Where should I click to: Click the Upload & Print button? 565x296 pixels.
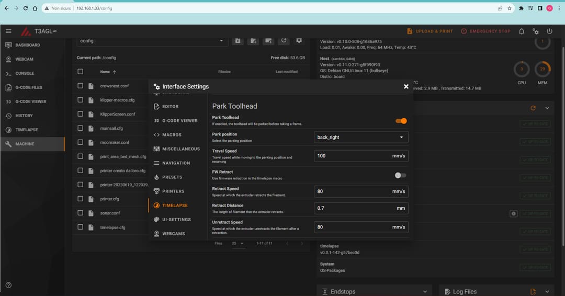click(430, 31)
